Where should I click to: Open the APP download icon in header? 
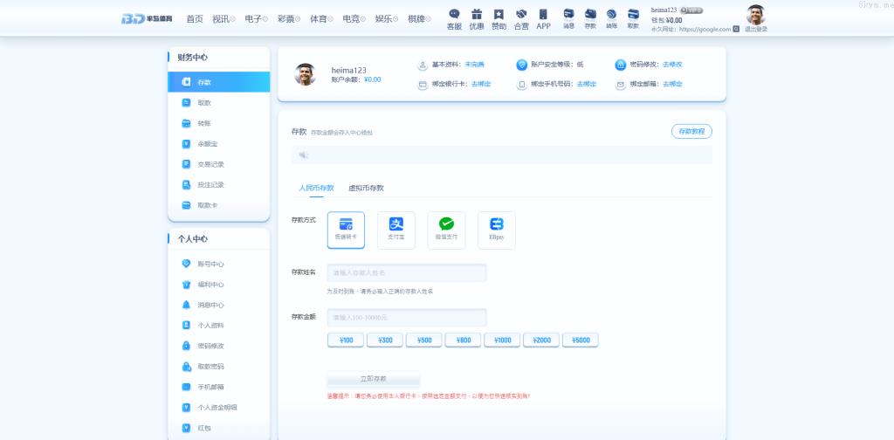[543, 19]
